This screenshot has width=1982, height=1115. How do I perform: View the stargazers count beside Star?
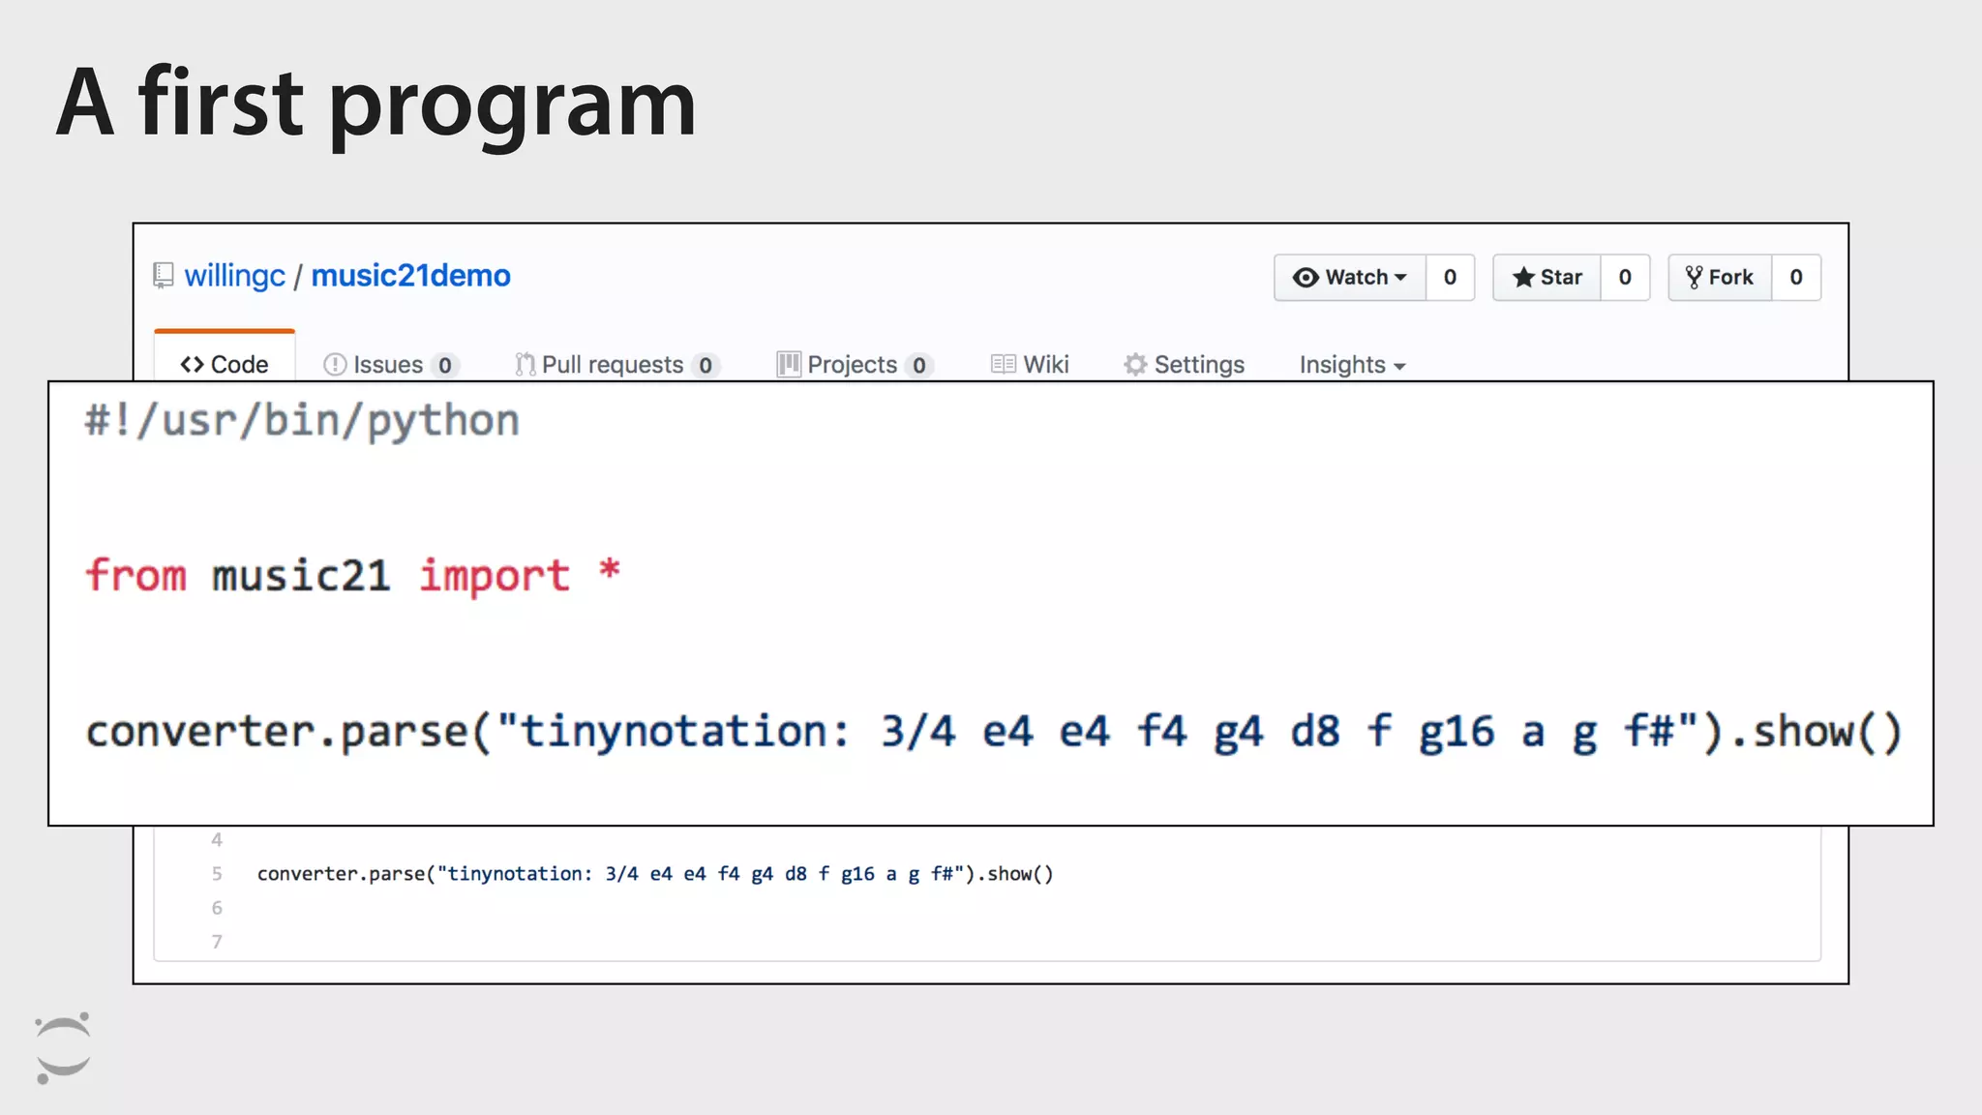pos(1625,278)
